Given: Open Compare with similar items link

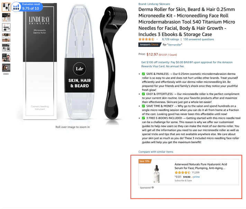Looking at the screenshot, I should 156,152.
